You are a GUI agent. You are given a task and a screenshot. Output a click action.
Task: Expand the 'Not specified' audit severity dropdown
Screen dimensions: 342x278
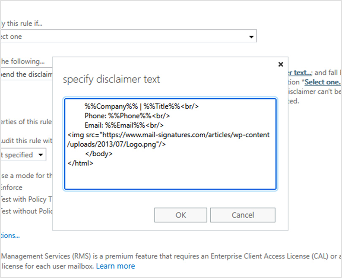pyautogui.click(x=41, y=155)
